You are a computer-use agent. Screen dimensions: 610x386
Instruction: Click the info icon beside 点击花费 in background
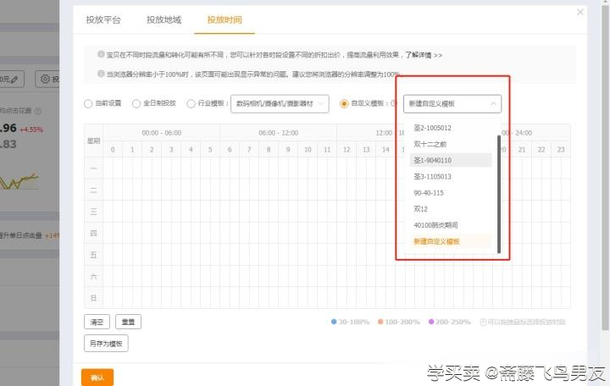(38, 111)
